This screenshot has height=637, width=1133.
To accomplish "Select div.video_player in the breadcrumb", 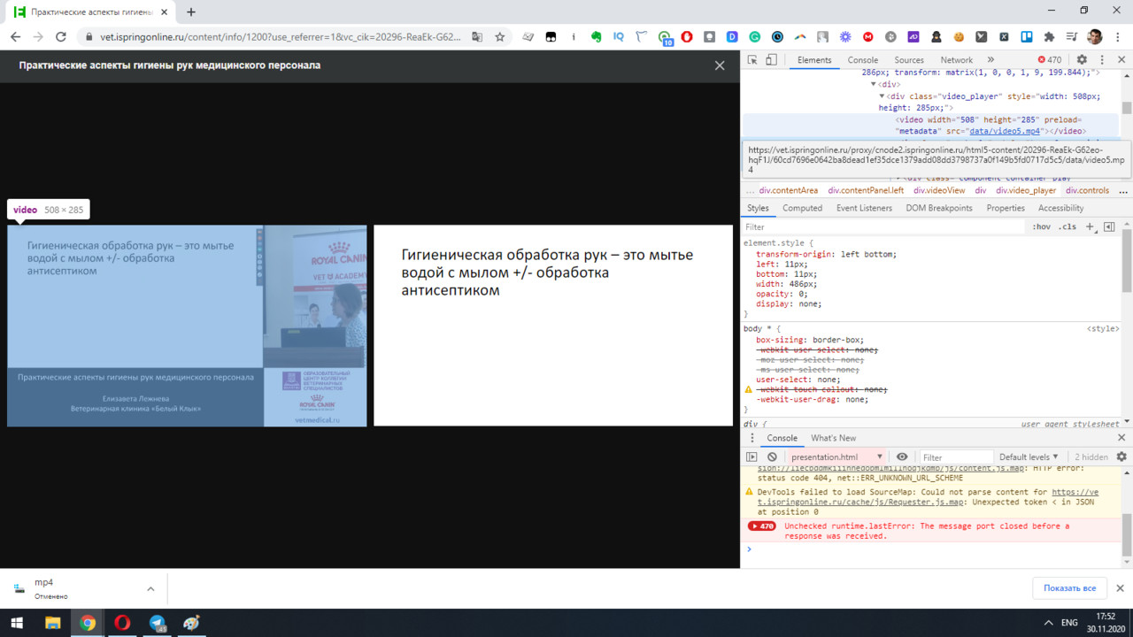I will (x=1026, y=190).
